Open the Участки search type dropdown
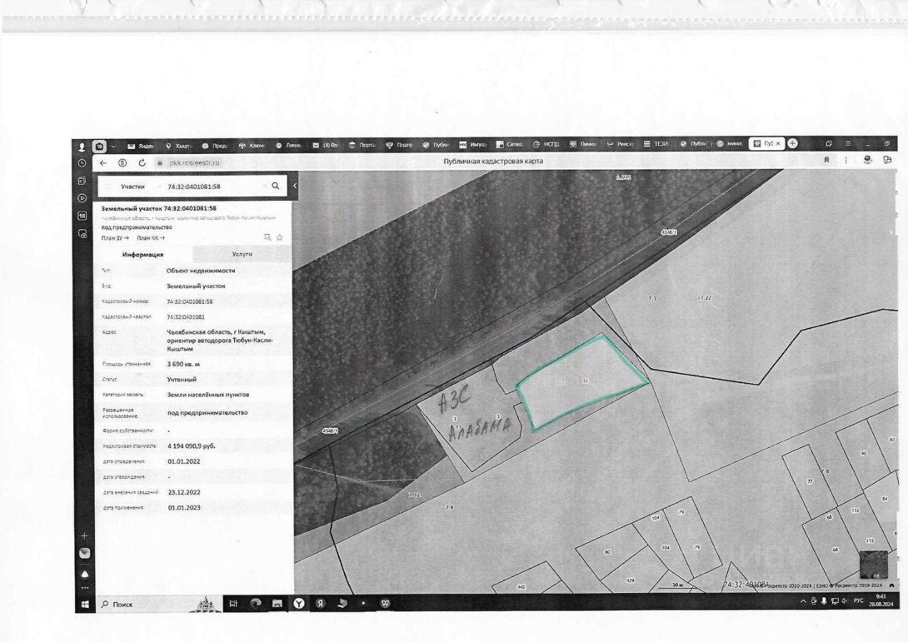This screenshot has width=908, height=642. 133,187
